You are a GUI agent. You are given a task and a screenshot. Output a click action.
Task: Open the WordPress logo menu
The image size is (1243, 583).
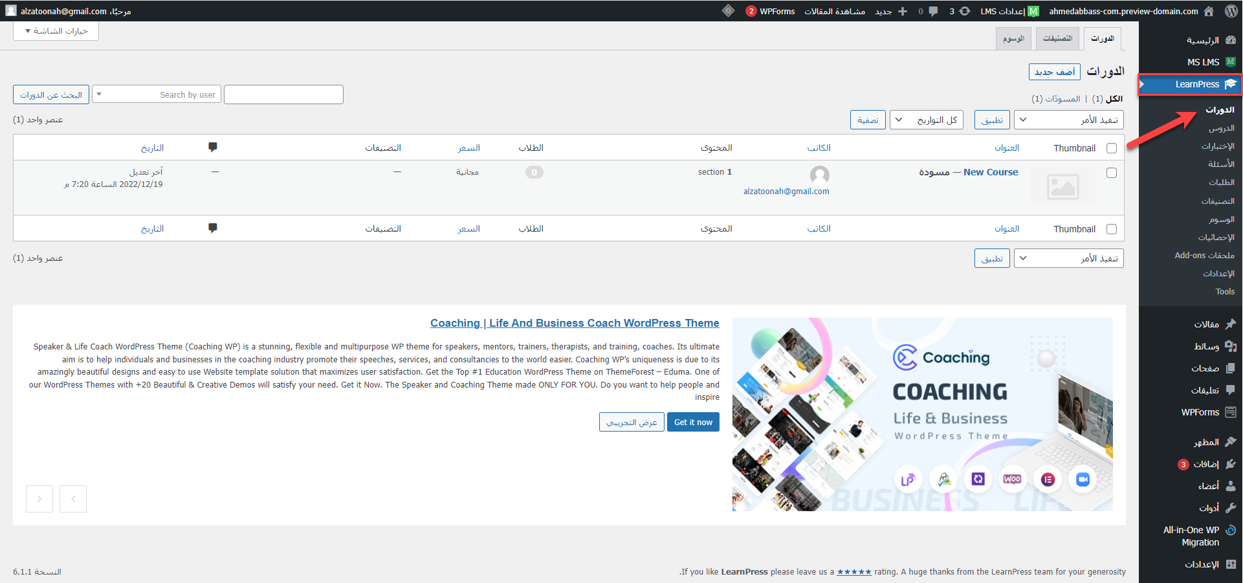[x=1231, y=11]
